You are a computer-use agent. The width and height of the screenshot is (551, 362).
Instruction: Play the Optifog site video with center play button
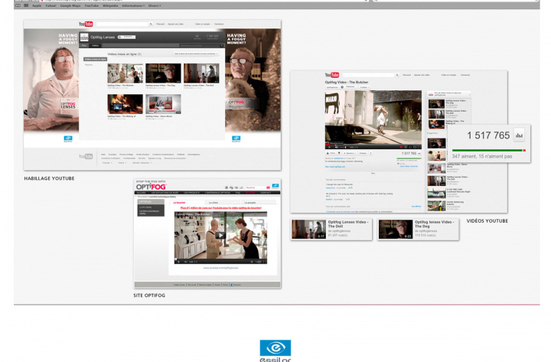tap(220, 235)
